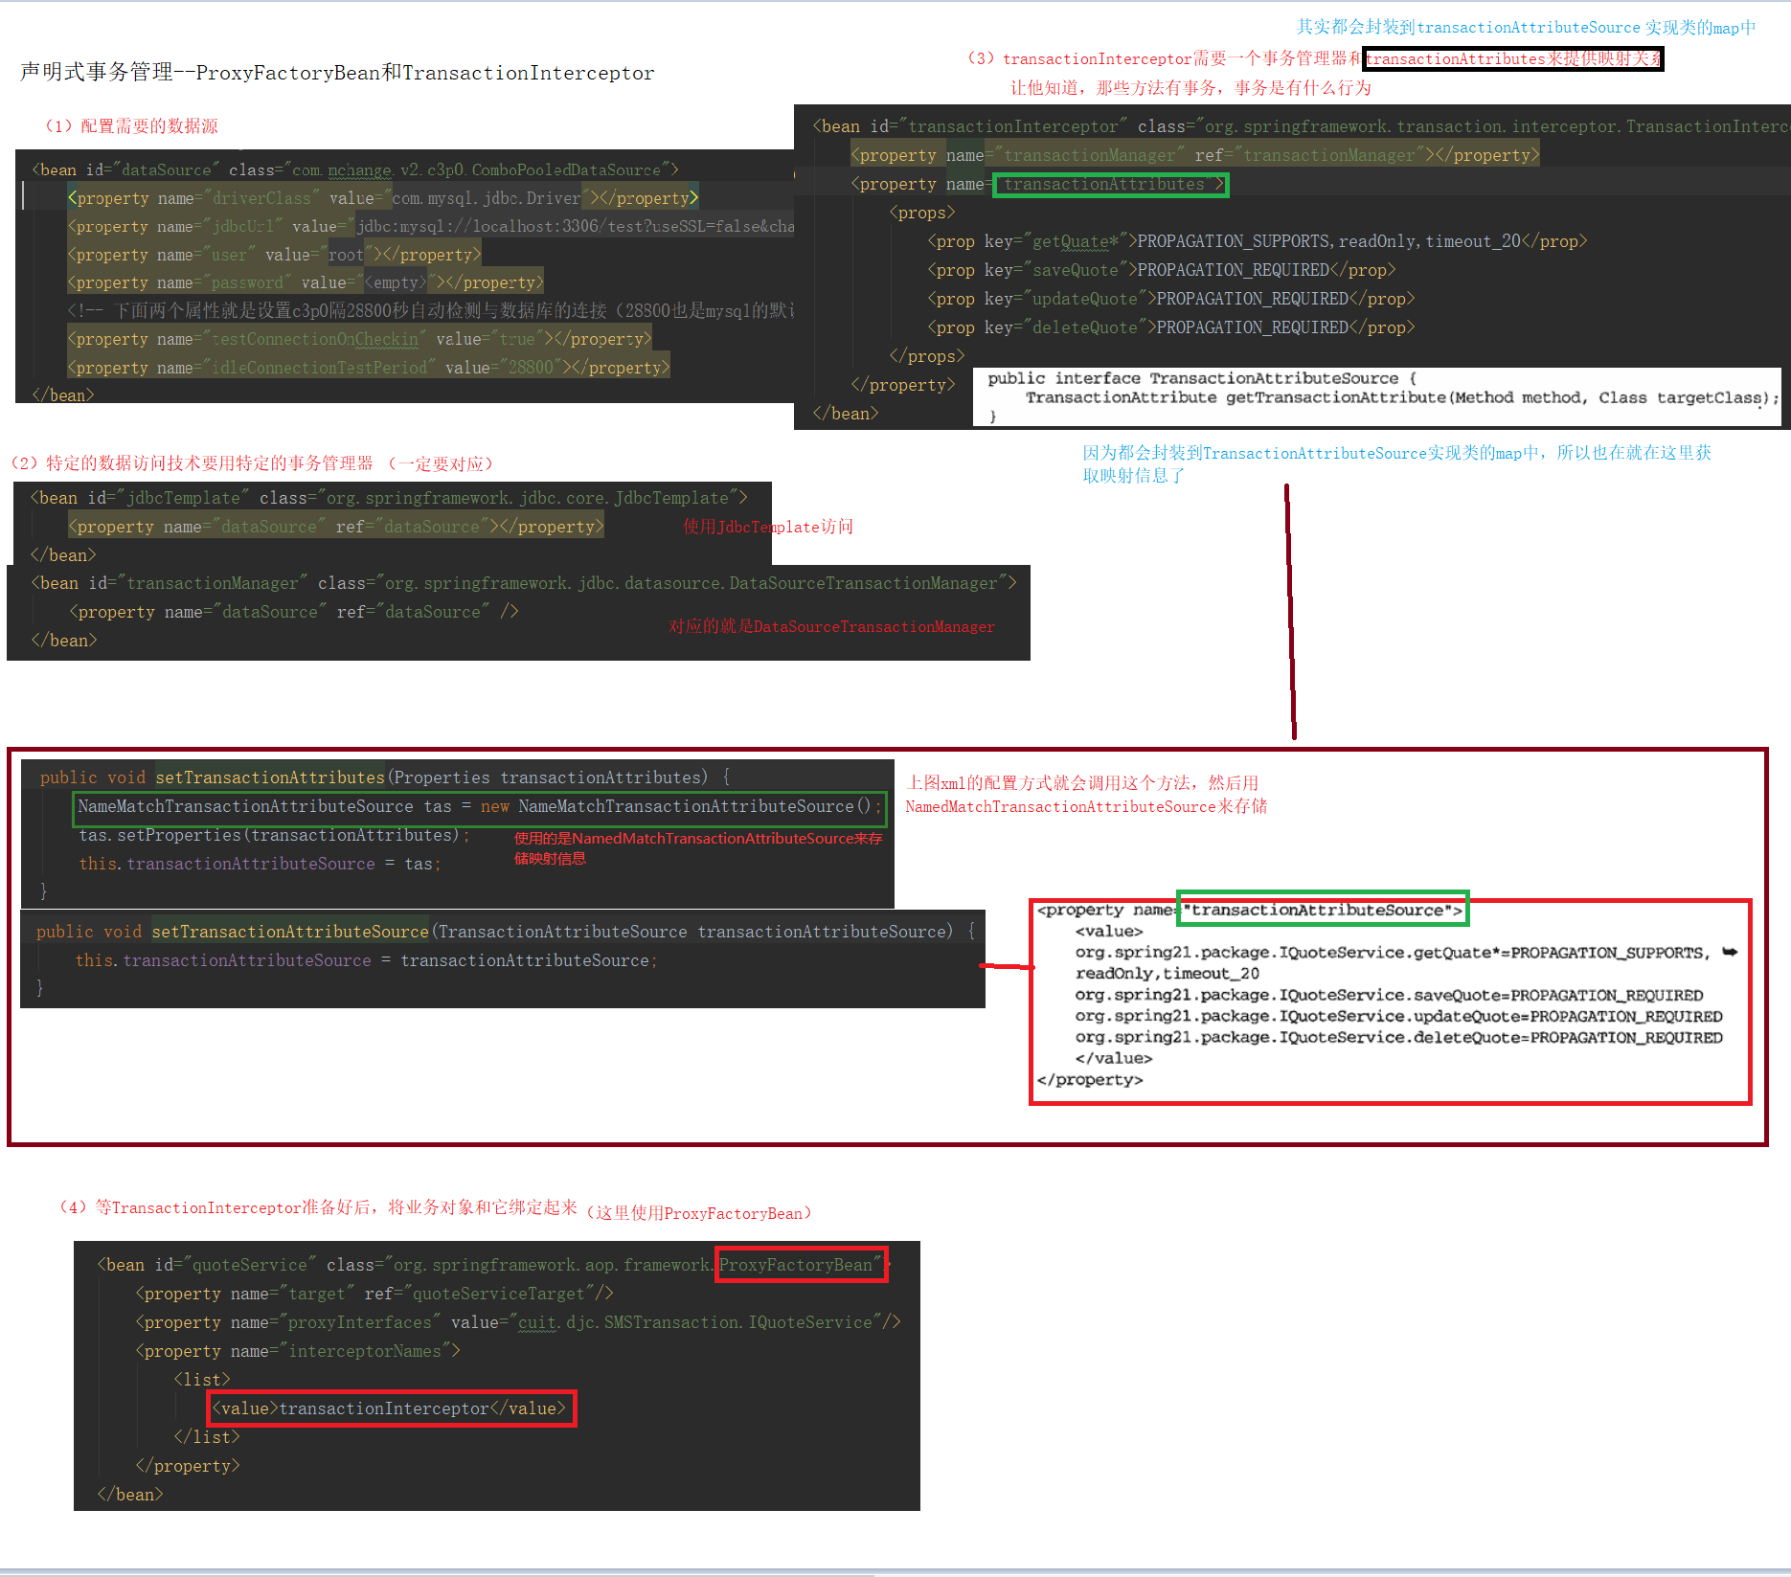The width and height of the screenshot is (1791, 1577).
Task: Click the property line name="user" value="root"
Action: click(274, 255)
